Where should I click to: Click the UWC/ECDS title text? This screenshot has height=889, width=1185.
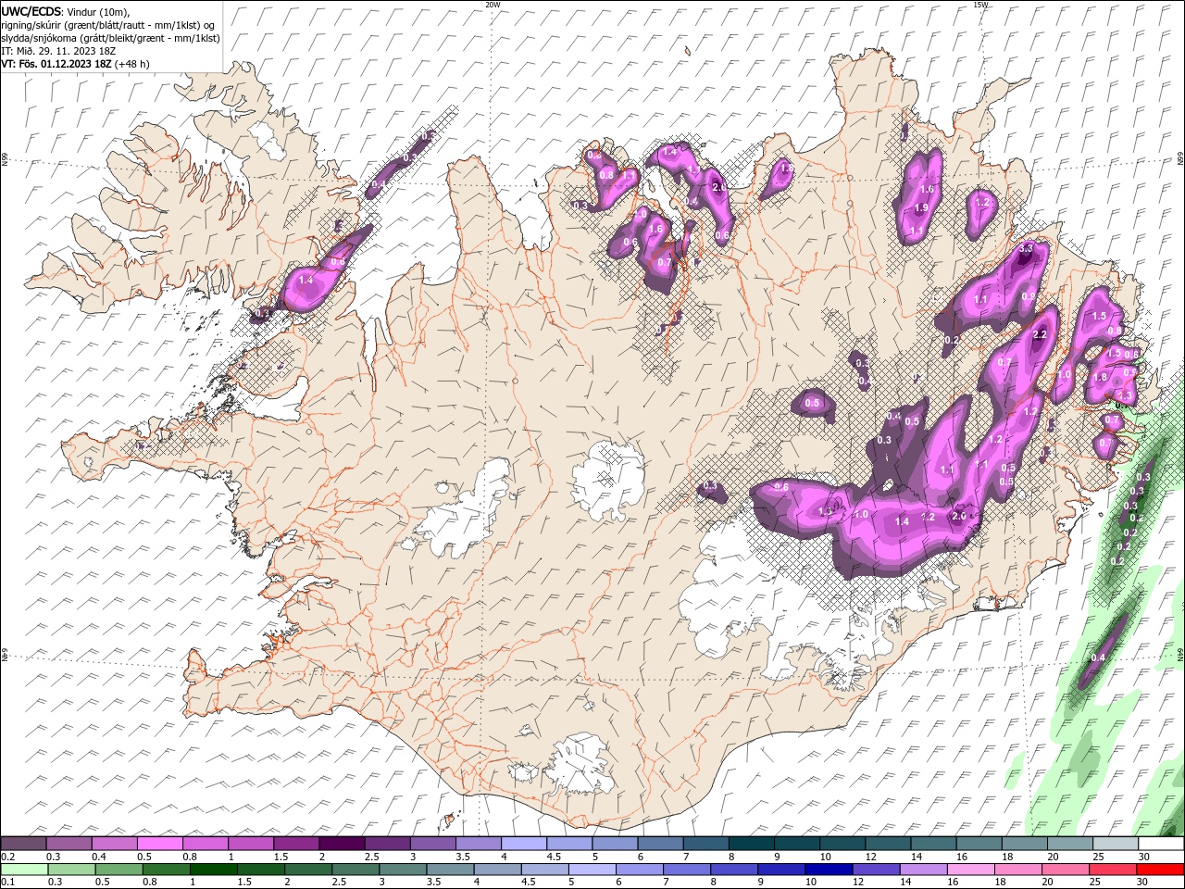click(31, 11)
